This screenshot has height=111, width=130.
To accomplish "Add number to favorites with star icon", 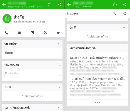I will pos(58,33).
